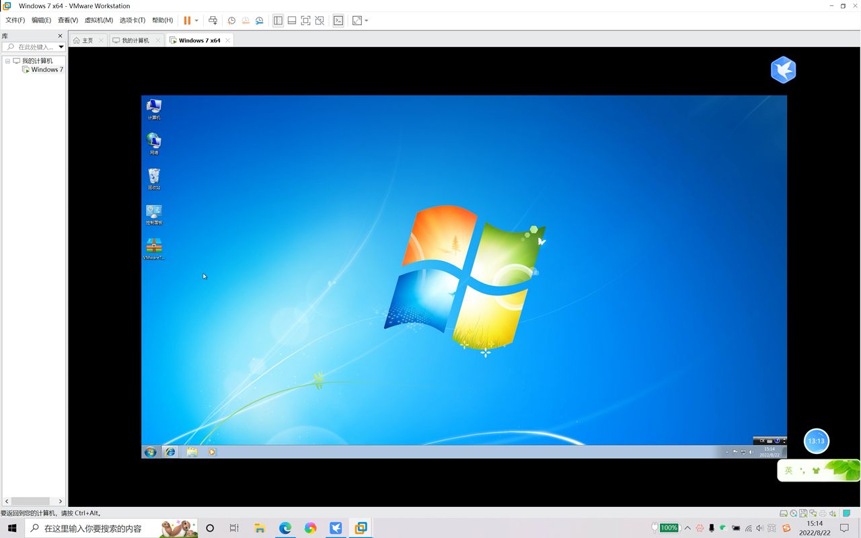Open the 编辑(E) menu
Viewport: 861px width, 538px height.
[41, 21]
